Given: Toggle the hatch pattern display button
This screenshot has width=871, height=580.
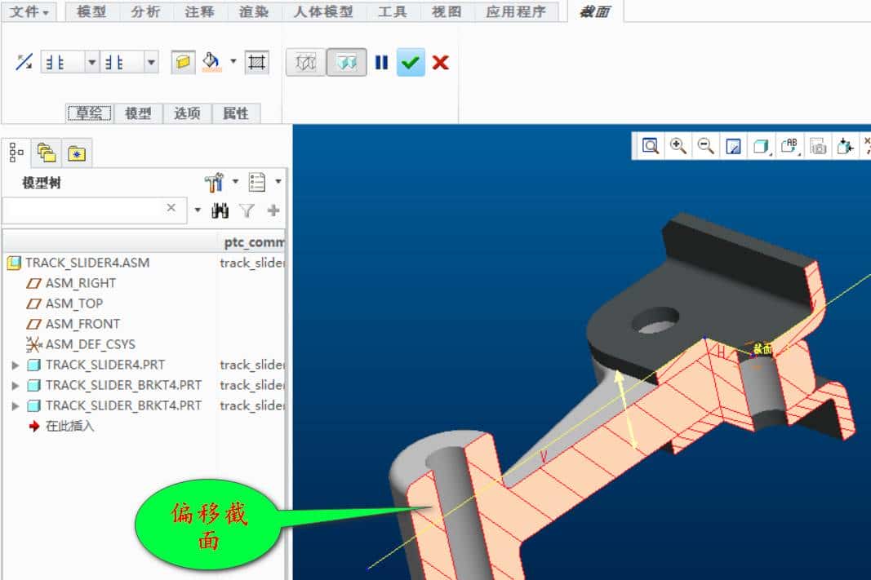Looking at the screenshot, I should [x=257, y=63].
